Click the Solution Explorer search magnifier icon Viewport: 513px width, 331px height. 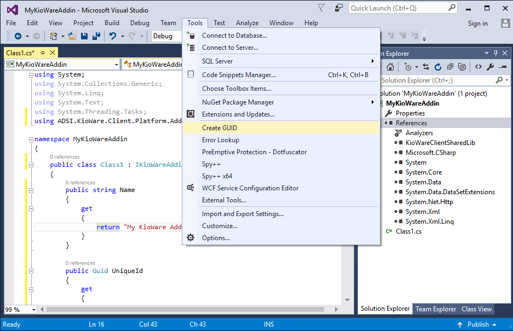[499, 80]
